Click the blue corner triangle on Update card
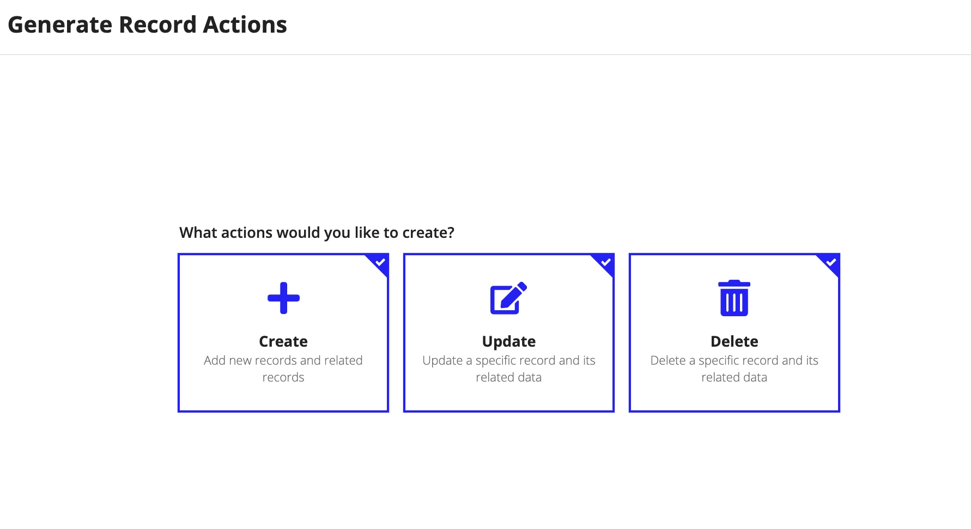971x529 pixels. click(605, 263)
